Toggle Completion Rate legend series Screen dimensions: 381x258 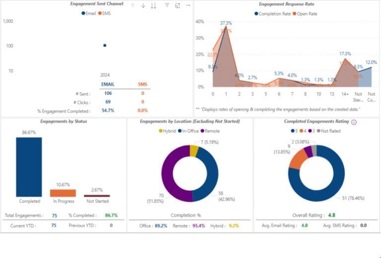[x=272, y=13]
